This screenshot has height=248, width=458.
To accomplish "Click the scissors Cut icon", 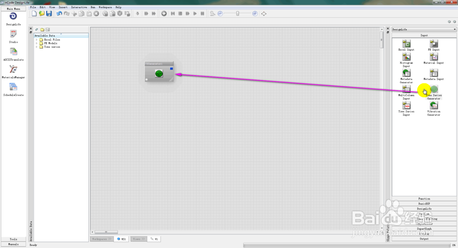I will click(74, 14).
